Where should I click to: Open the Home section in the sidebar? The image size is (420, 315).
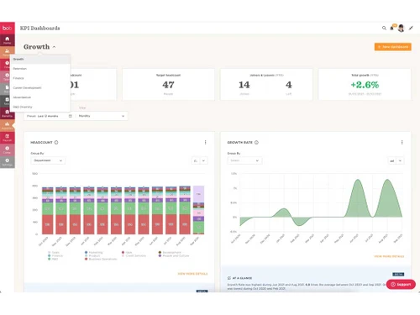(x=8, y=40)
